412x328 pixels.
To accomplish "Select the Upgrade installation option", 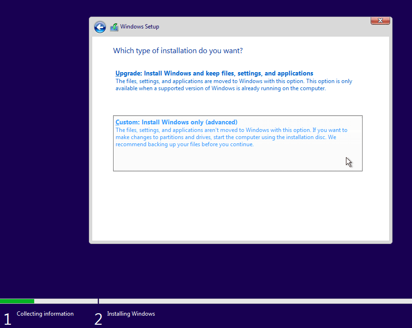I will tap(214, 73).
